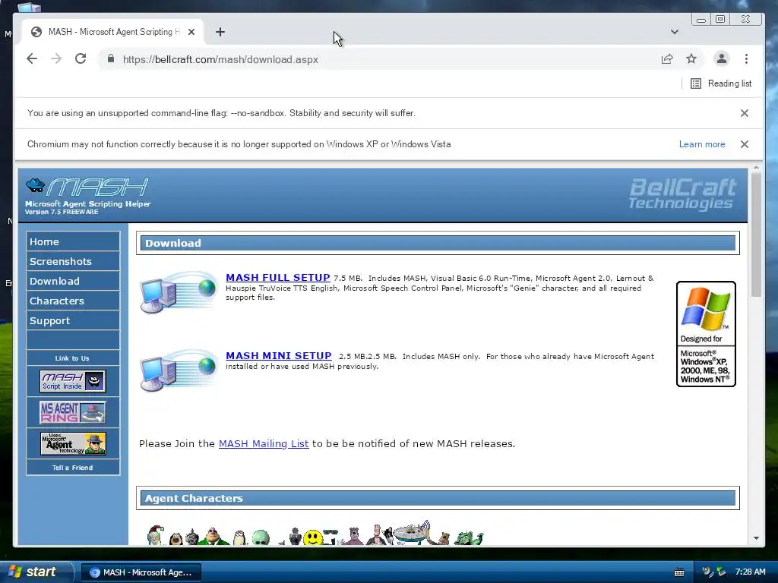Click the scrollbar down arrow
Viewport: 778px width, 583px height.
point(756,538)
